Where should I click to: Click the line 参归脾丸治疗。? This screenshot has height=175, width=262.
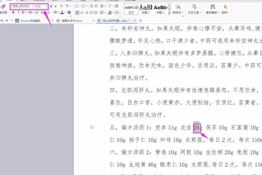coord(129,78)
